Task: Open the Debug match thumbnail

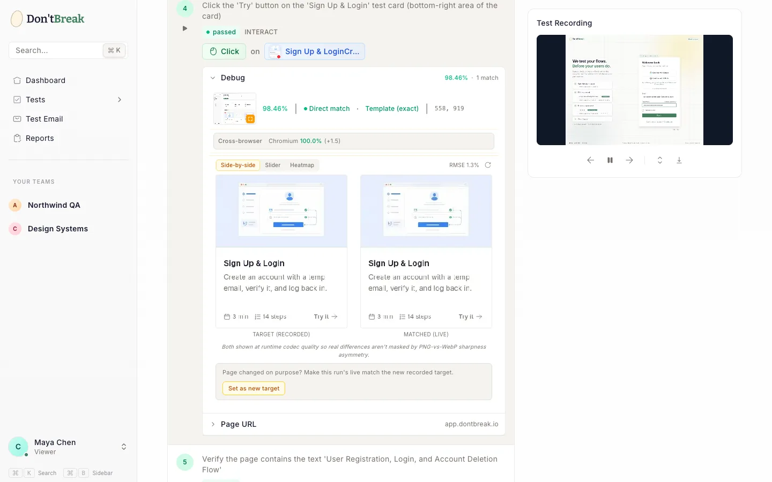Action: point(235,109)
